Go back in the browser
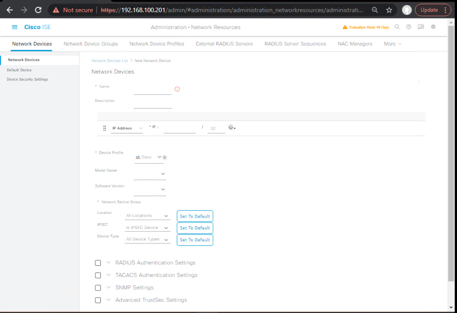Viewport: 457px width, 313px height. (10, 10)
